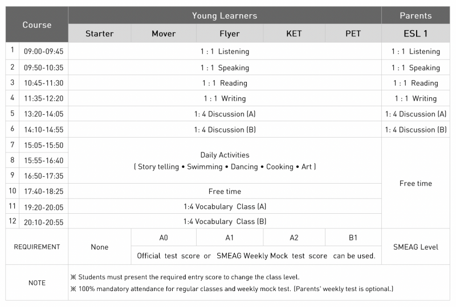Select the PET column header

[353, 34]
